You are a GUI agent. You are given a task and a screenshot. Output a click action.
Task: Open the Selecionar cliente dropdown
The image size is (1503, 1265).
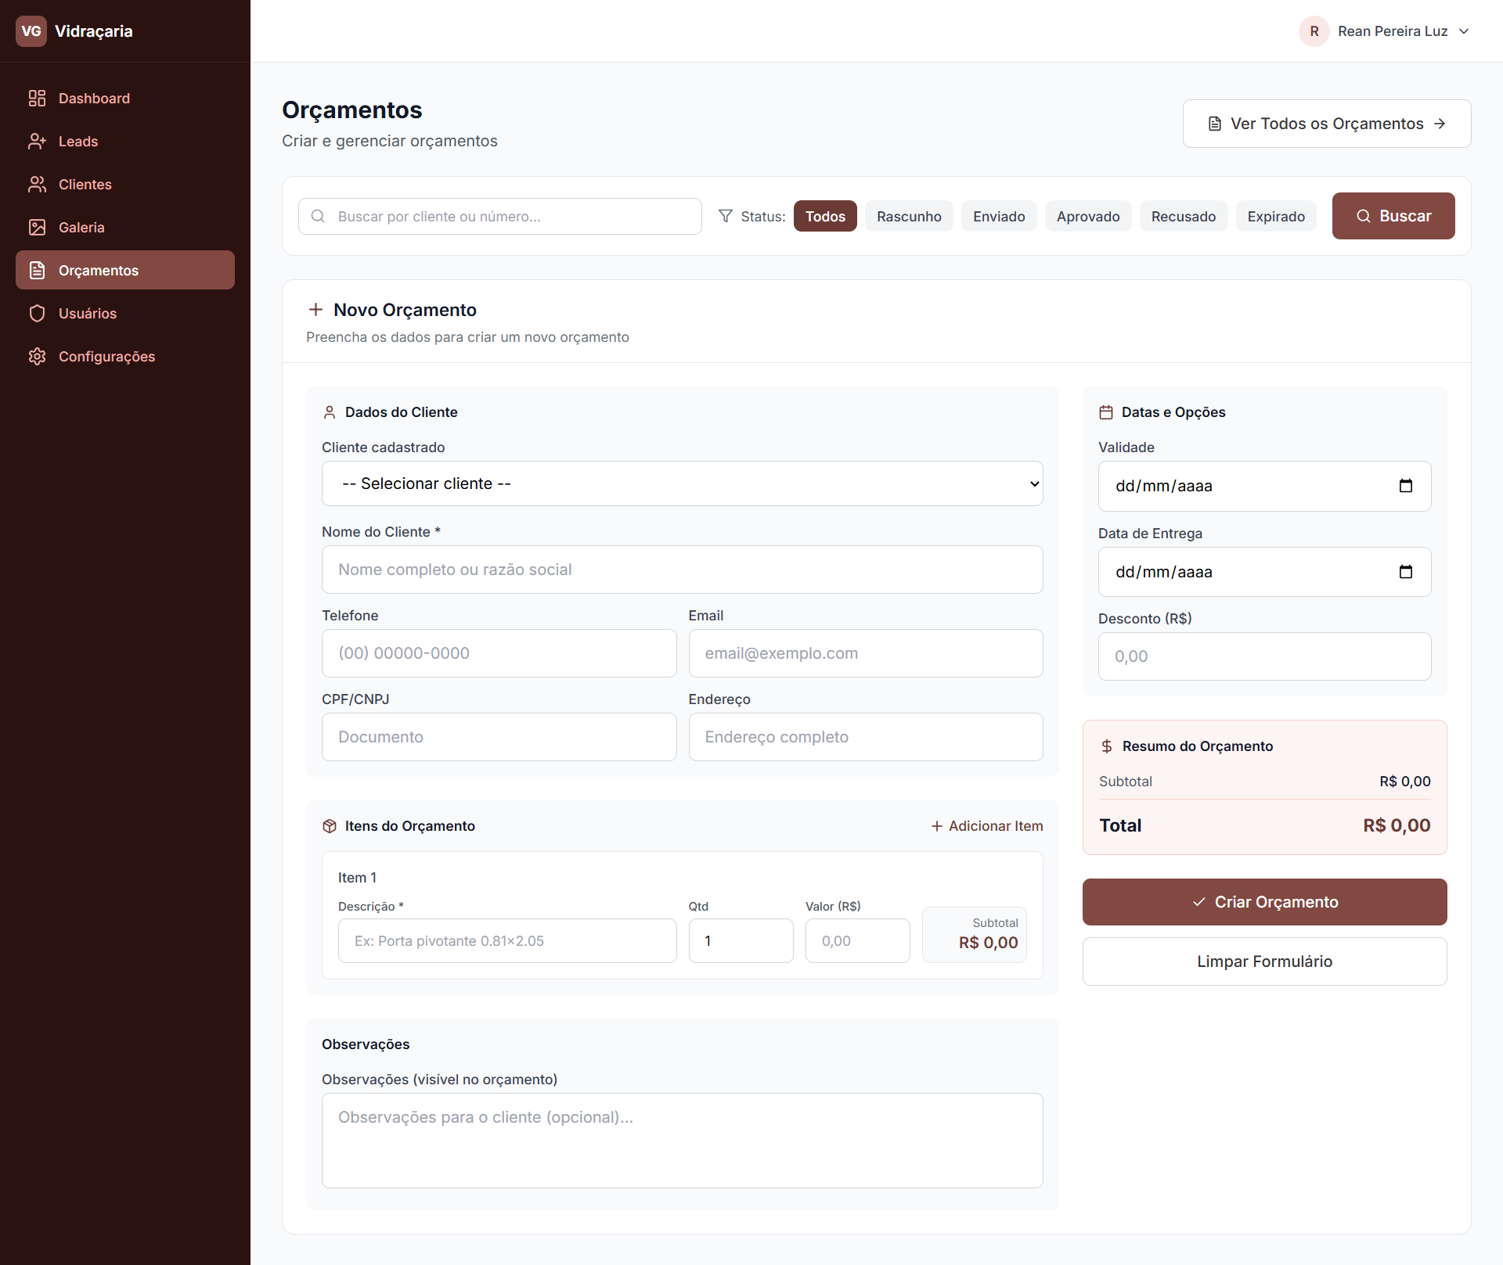click(x=682, y=483)
